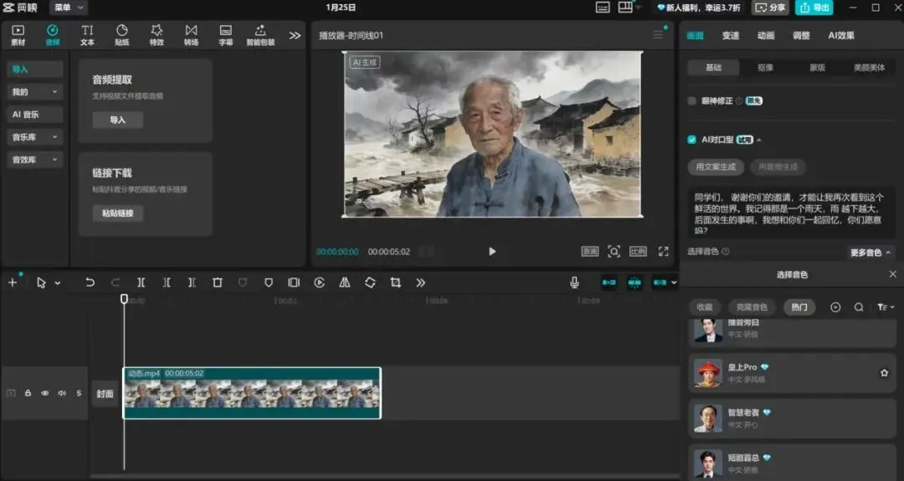Click the 粘贴链接 button

117,213
